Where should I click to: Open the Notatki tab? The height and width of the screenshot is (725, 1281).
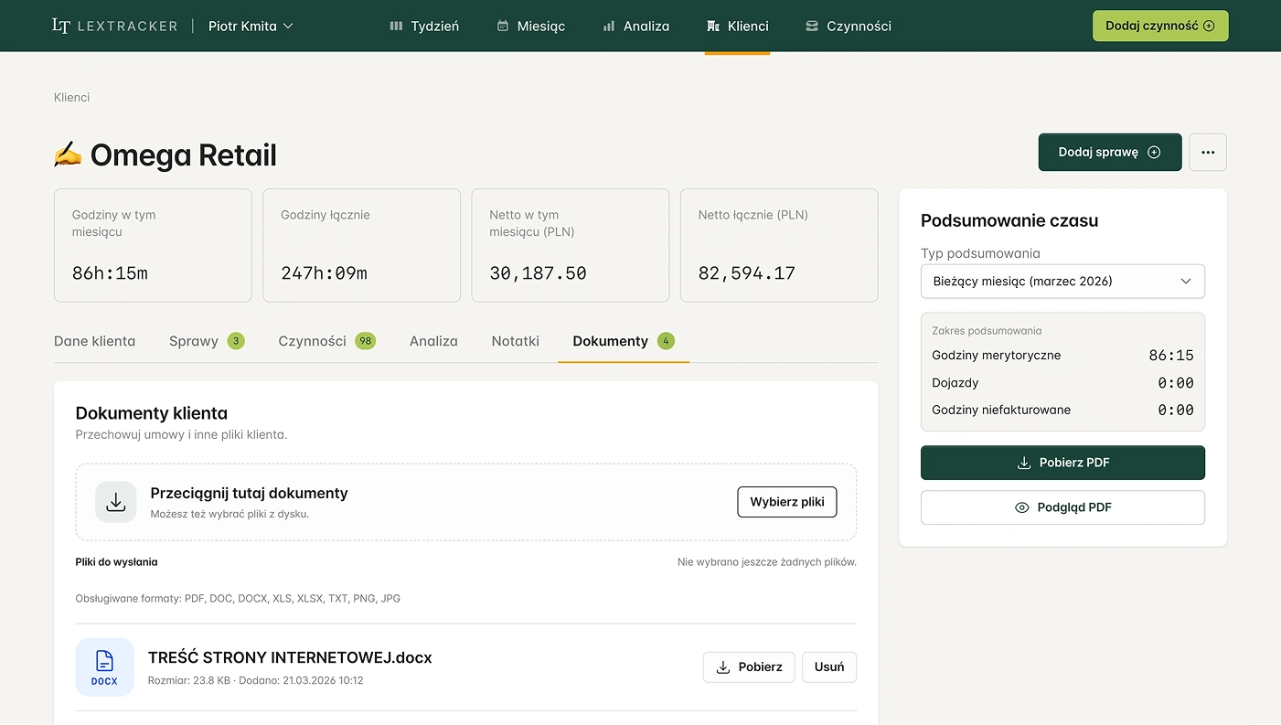click(x=515, y=341)
